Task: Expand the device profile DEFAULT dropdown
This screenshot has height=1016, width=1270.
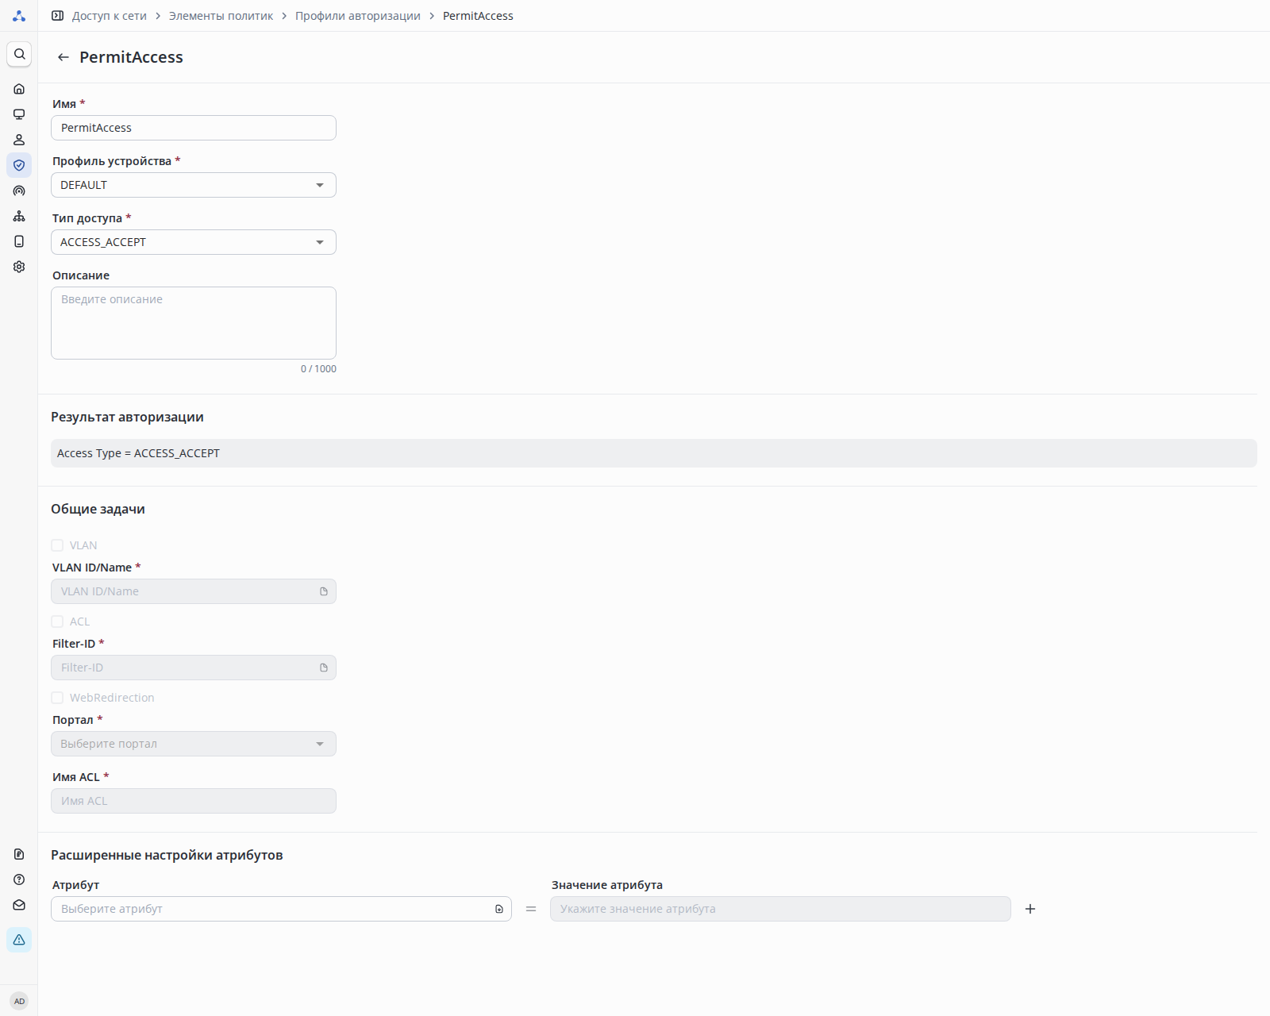Action: [x=193, y=185]
